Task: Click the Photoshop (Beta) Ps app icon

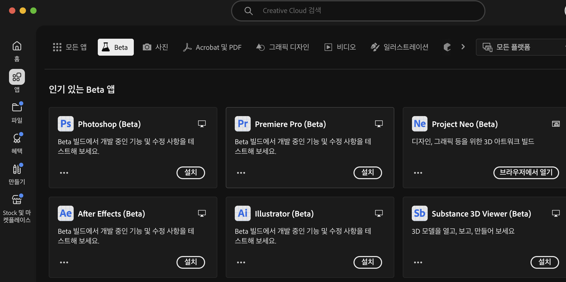Action: tap(66, 124)
